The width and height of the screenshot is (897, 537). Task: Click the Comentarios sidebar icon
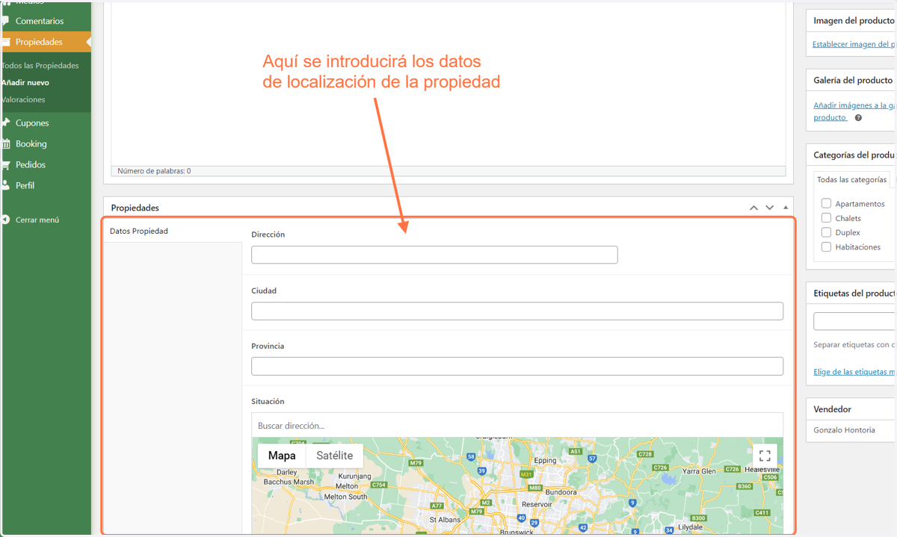(6, 21)
